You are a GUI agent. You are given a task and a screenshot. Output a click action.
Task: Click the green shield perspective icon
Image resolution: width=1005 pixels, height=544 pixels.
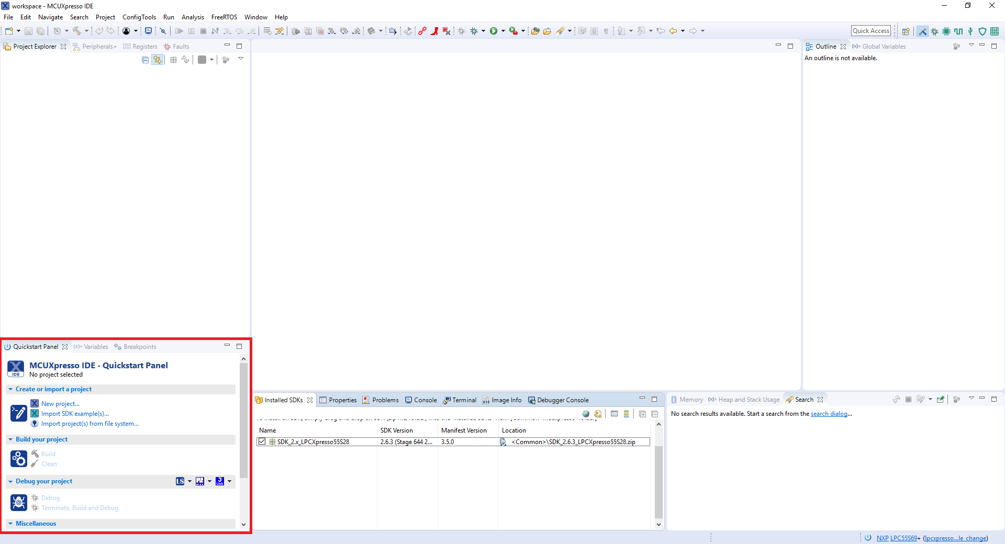[982, 31]
